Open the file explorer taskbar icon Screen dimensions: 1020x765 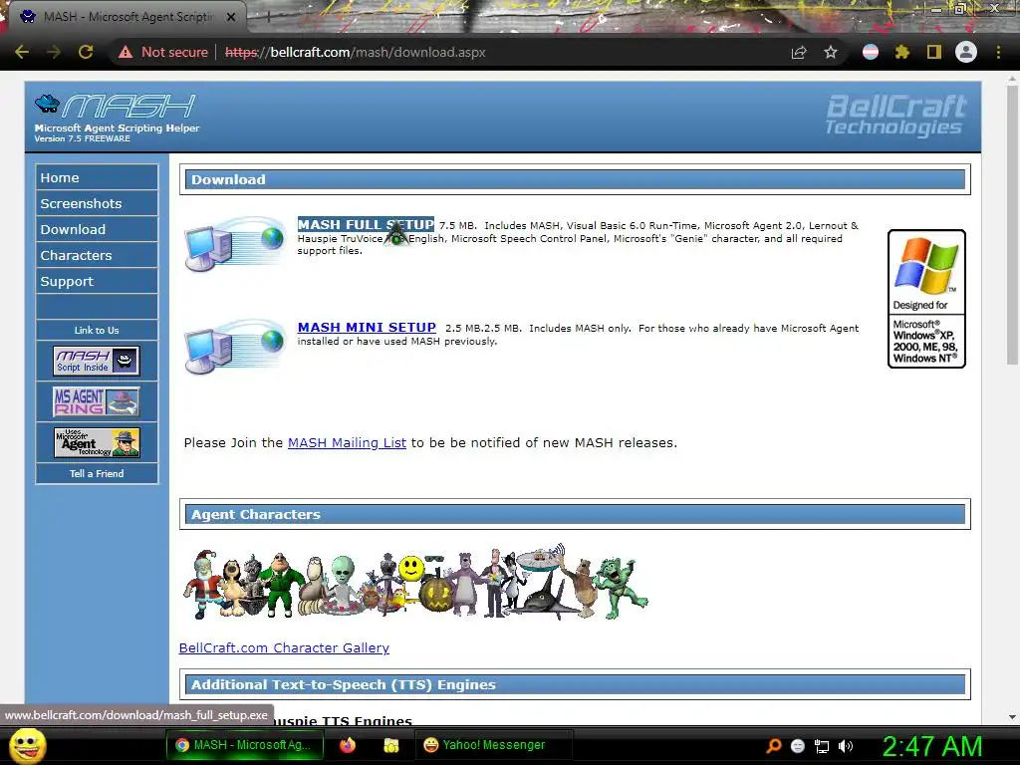pos(390,745)
